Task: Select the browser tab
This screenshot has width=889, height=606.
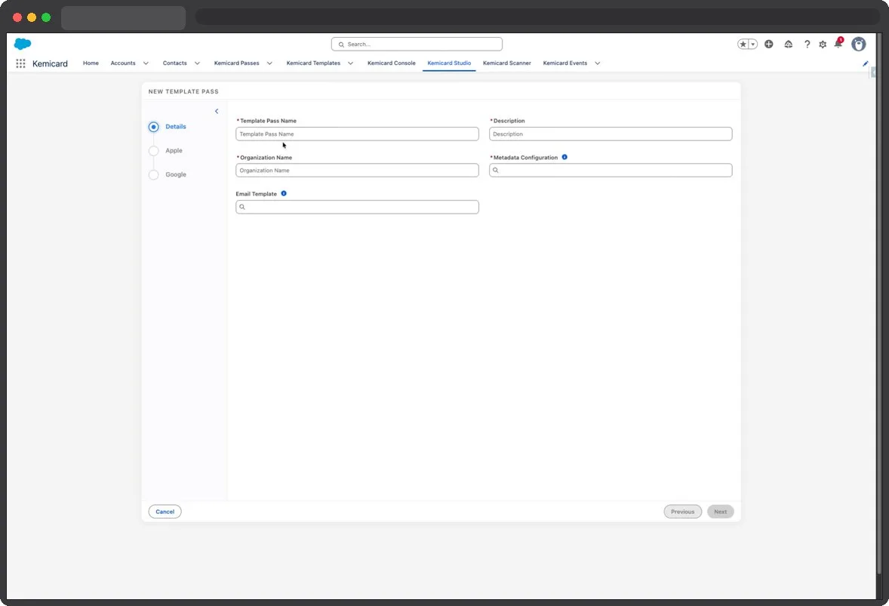Action: coord(123,18)
